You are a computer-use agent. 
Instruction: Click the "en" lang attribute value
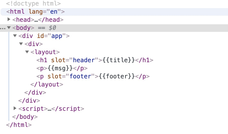tap(54, 12)
